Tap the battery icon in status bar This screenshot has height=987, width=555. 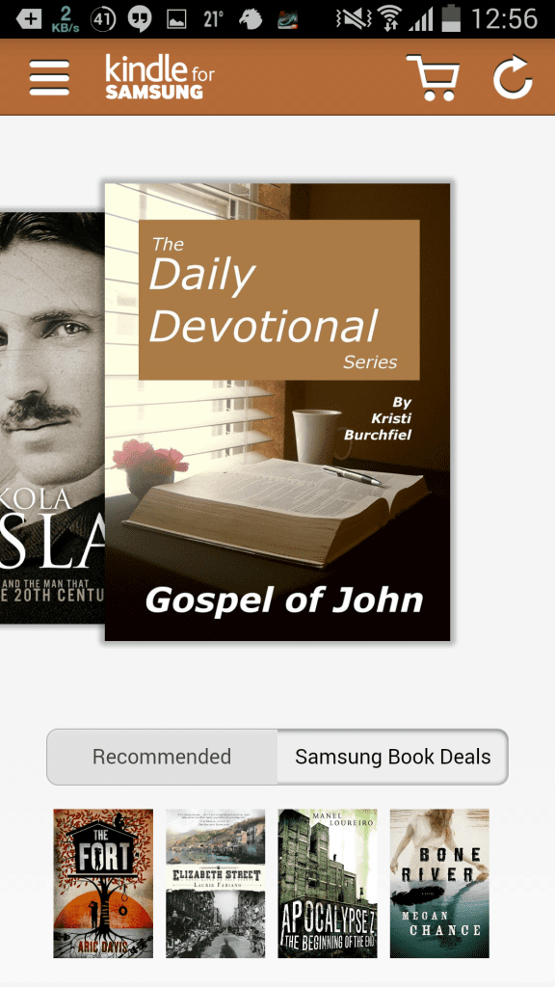tap(451, 18)
